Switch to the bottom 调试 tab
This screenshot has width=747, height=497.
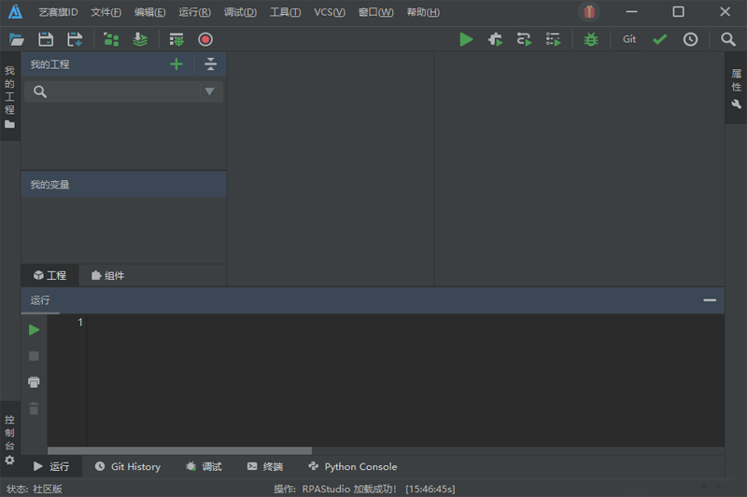tap(204, 466)
